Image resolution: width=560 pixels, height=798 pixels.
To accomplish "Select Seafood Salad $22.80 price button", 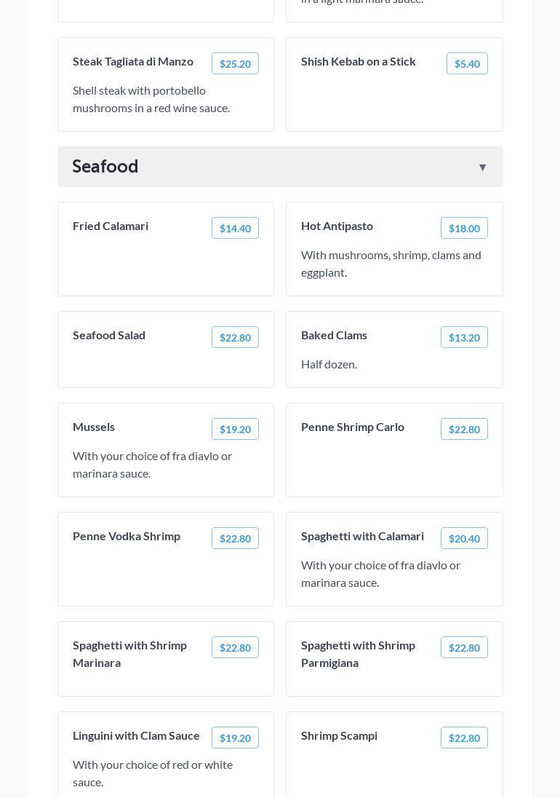I will click(235, 338).
